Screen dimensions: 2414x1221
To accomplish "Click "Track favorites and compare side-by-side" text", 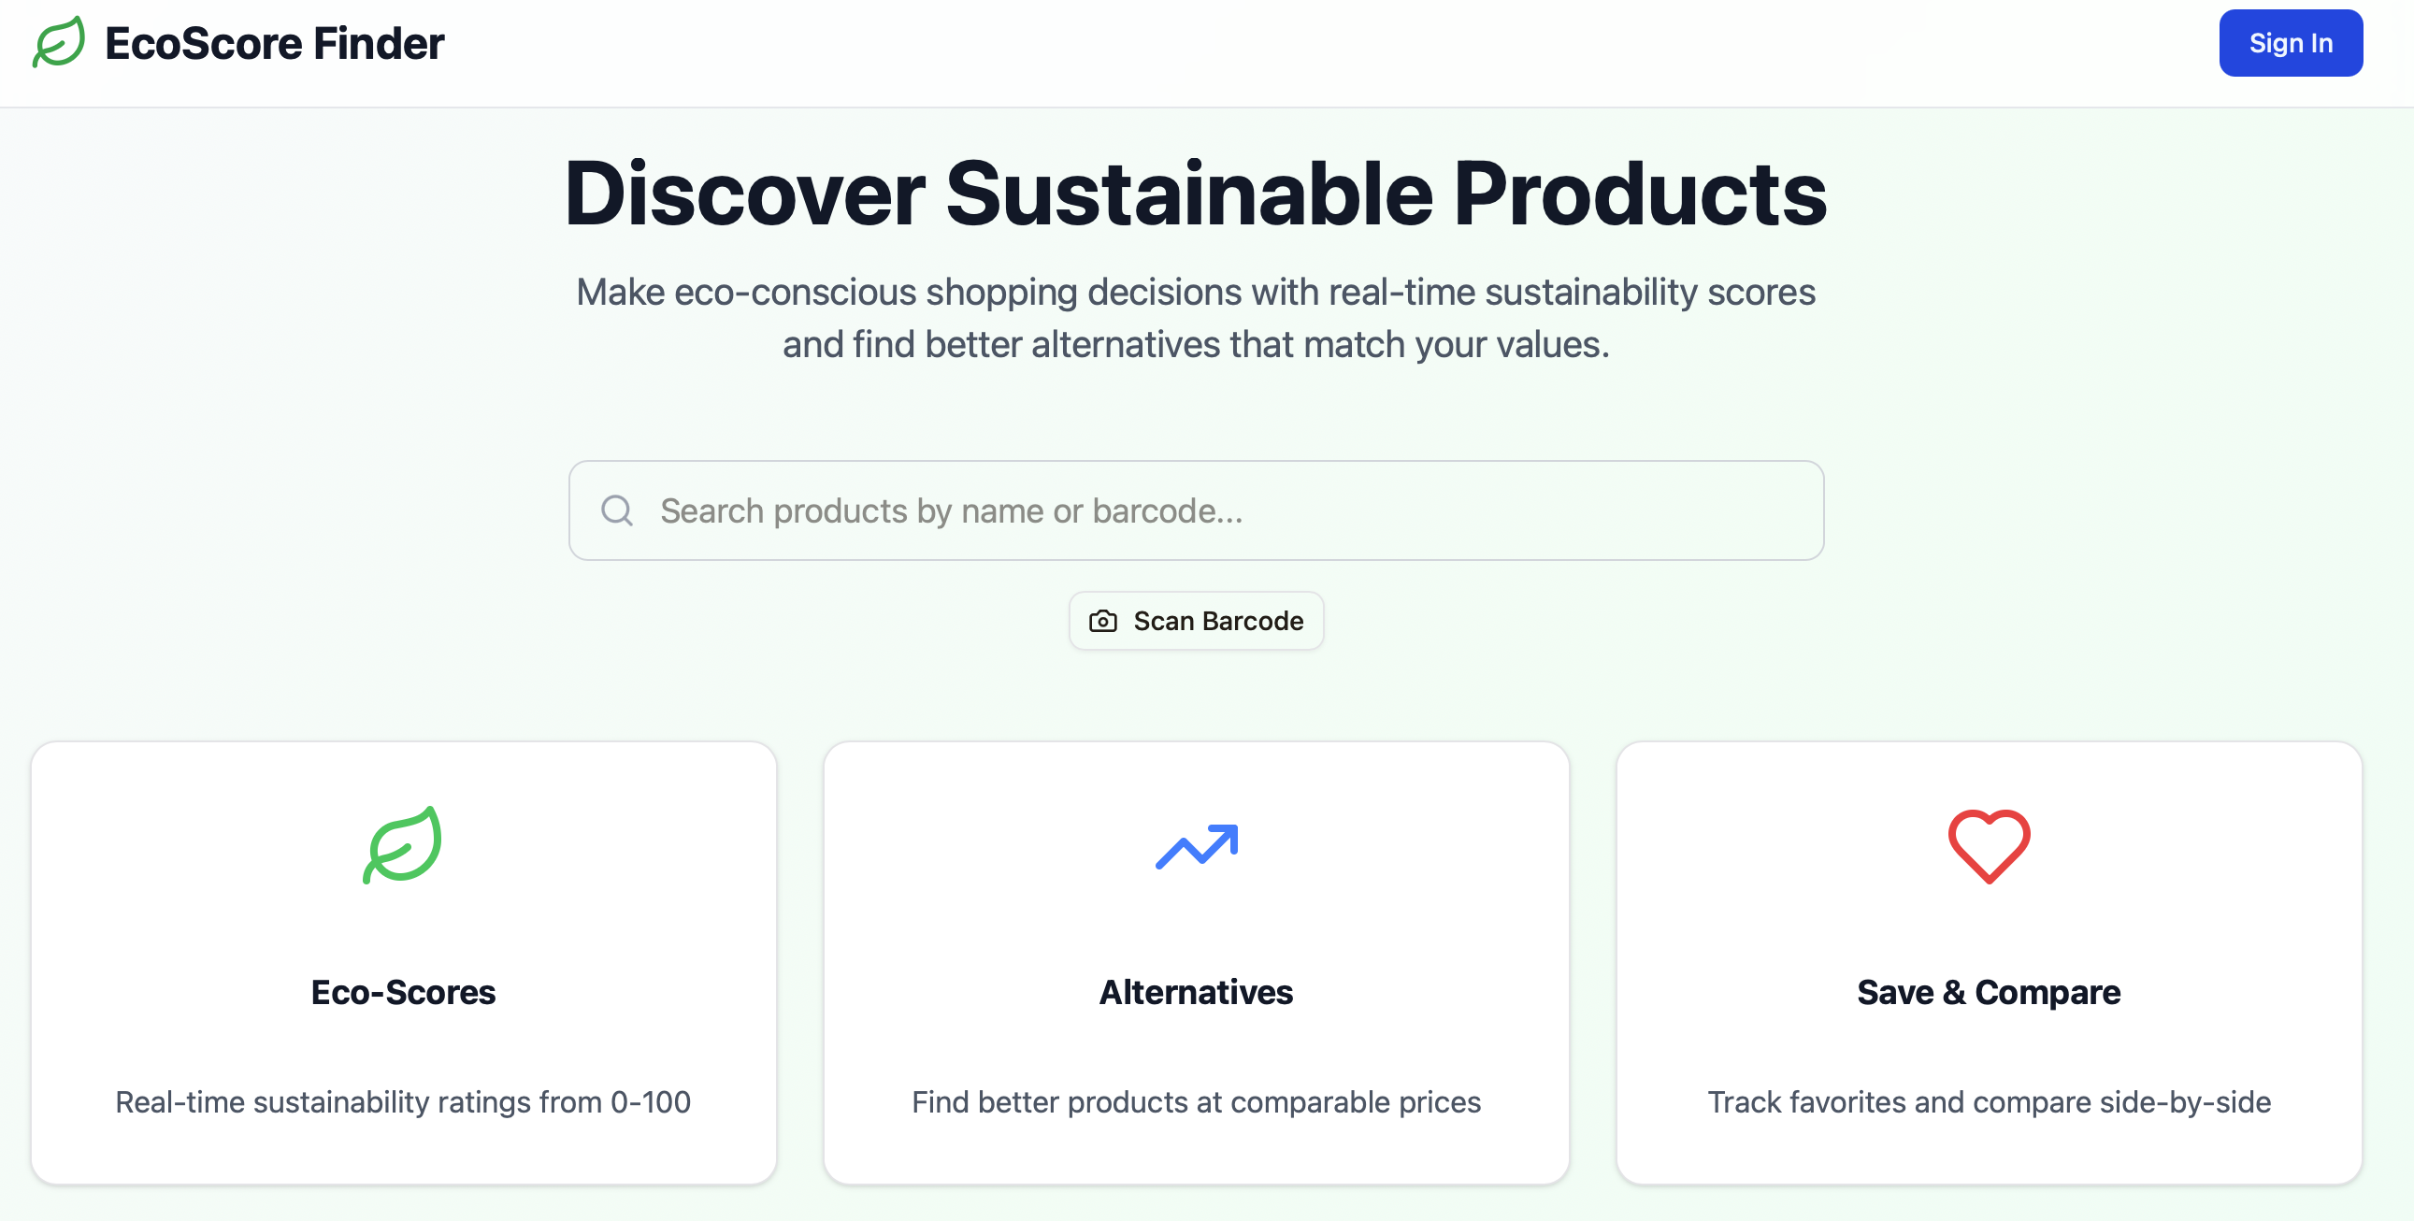I will coord(1988,1102).
